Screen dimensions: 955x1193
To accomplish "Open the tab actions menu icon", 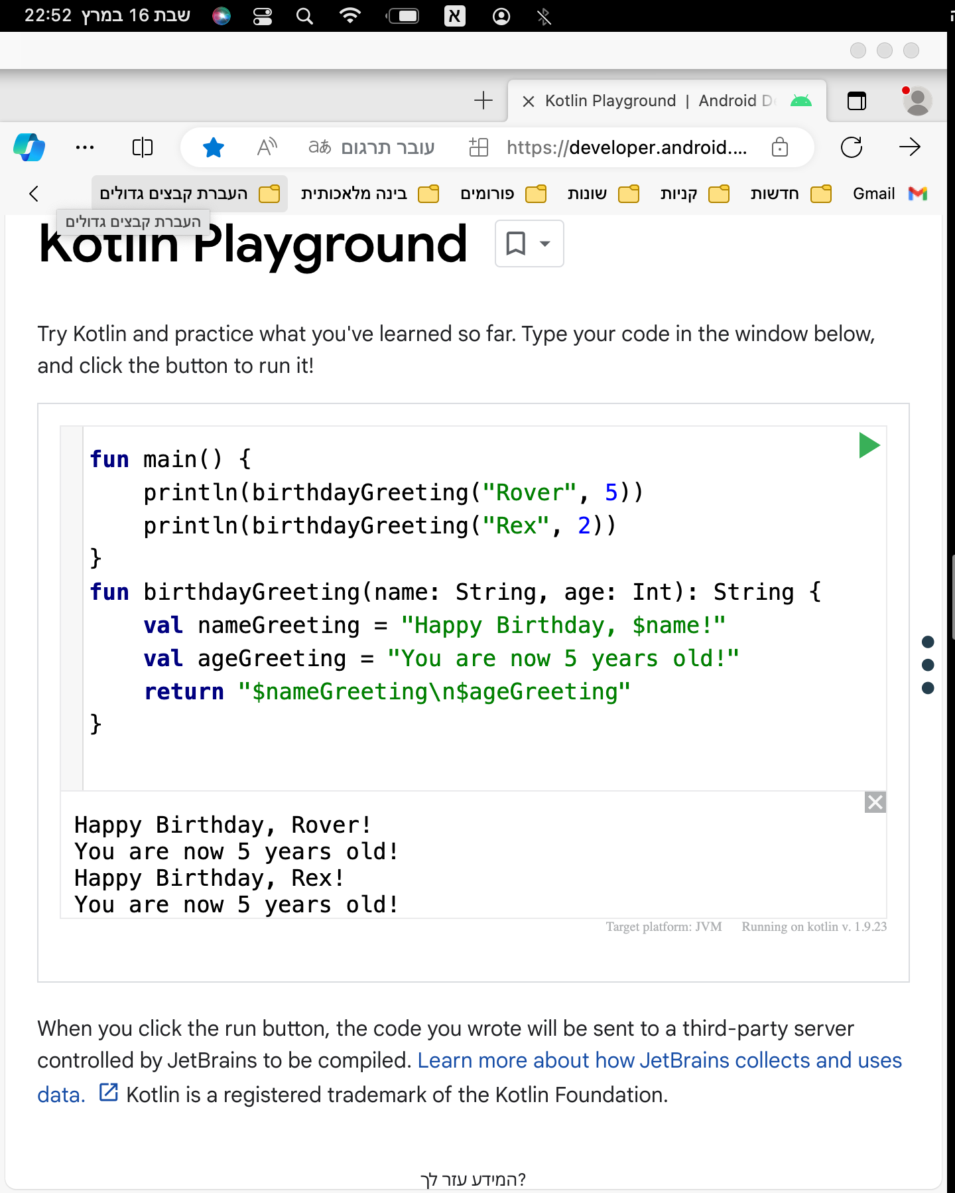I will (857, 101).
